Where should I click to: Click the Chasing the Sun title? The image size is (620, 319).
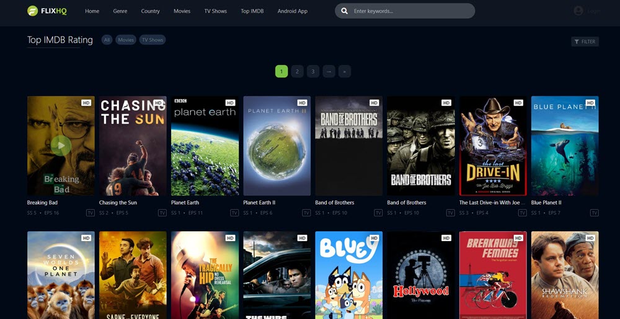[x=118, y=203]
